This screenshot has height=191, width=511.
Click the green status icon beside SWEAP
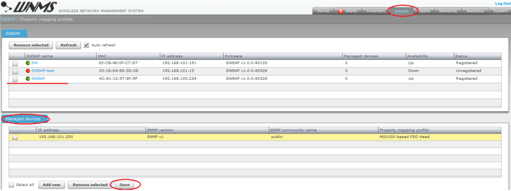pyautogui.click(x=28, y=79)
